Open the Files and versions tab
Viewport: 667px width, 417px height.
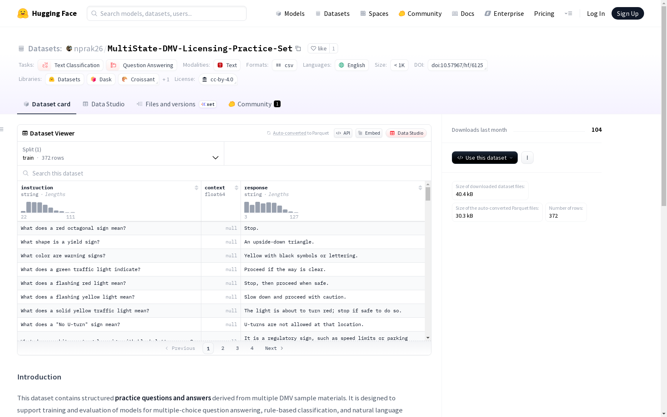(176, 104)
